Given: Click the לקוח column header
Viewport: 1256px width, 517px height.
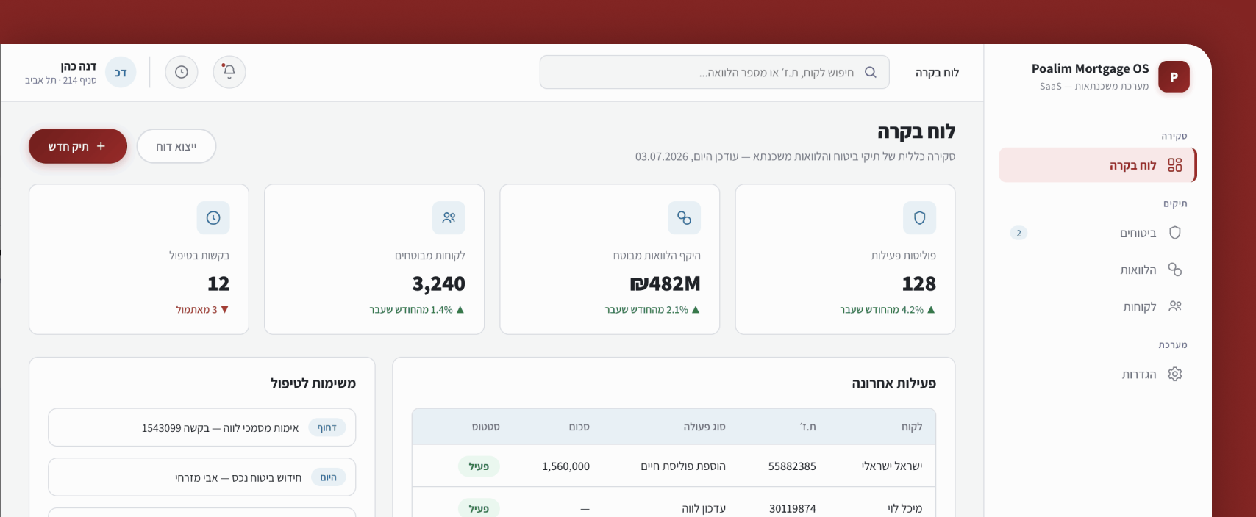Looking at the screenshot, I should (x=912, y=427).
